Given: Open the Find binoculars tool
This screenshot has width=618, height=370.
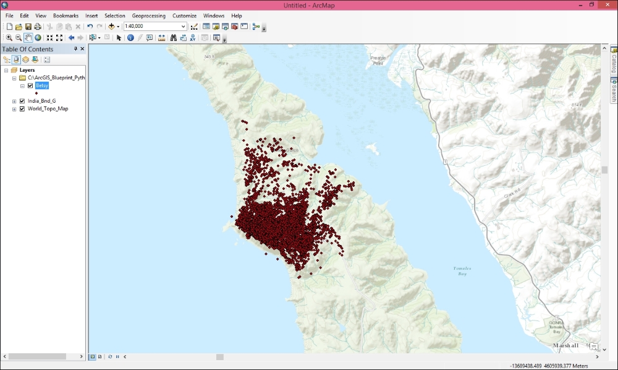Looking at the screenshot, I should point(174,38).
